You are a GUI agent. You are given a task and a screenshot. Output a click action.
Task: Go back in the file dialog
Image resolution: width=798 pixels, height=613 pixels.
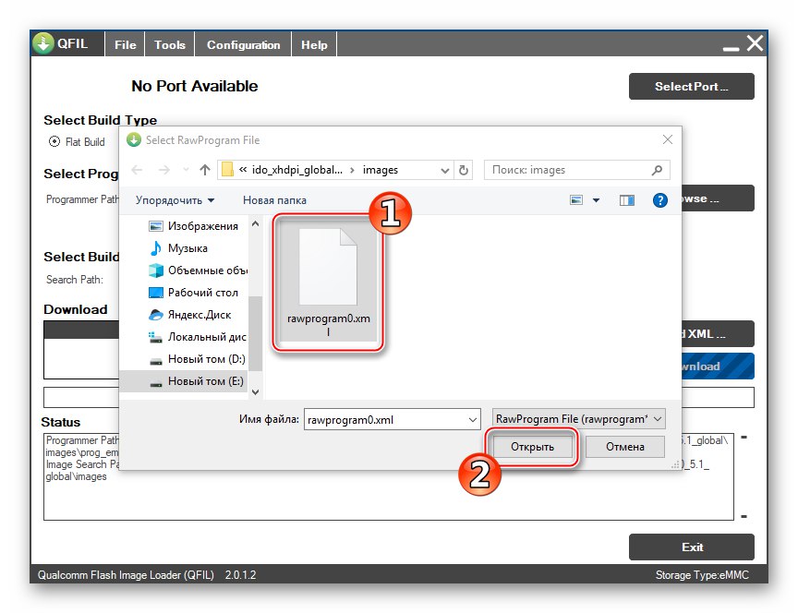click(137, 170)
